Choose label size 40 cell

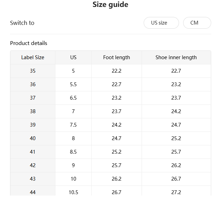pos(33,138)
